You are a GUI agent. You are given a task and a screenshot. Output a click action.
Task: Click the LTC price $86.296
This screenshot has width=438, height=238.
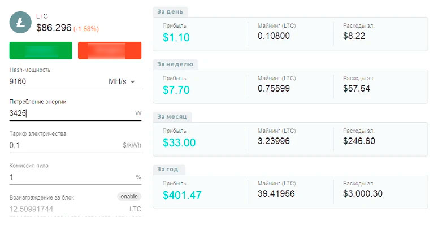coord(54,27)
